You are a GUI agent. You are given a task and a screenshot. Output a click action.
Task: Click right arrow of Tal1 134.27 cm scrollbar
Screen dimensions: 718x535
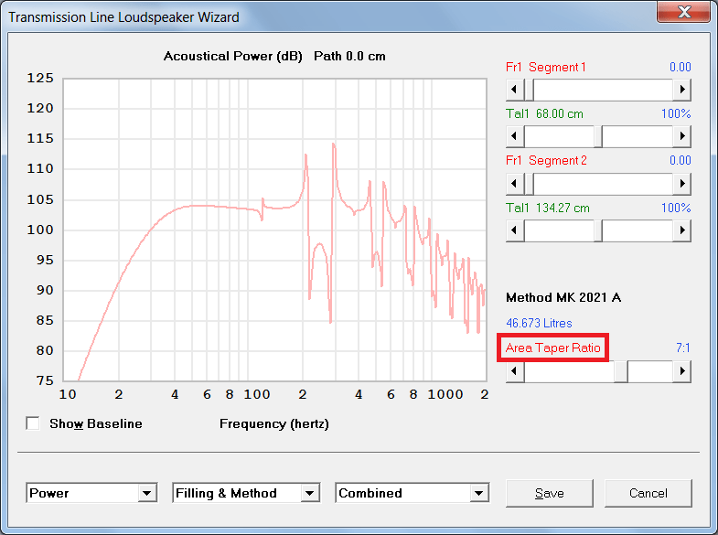(681, 230)
